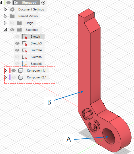Click the (Unsaved) document component icon
This screenshot has width=134, height=154.
tap(15, 3)
